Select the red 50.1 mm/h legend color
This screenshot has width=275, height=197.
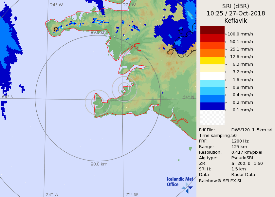pos(212,38)
